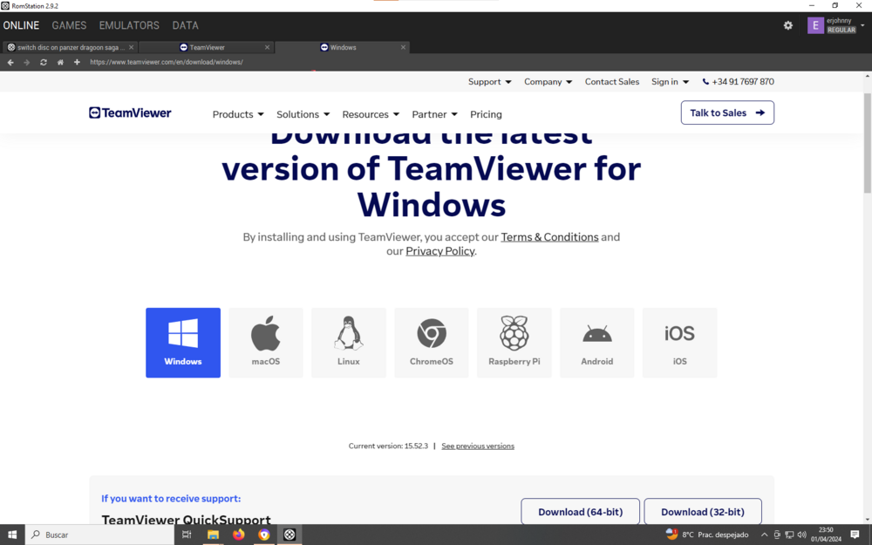
Task: Open the See previous versions link
Action: tap(478, 446)
